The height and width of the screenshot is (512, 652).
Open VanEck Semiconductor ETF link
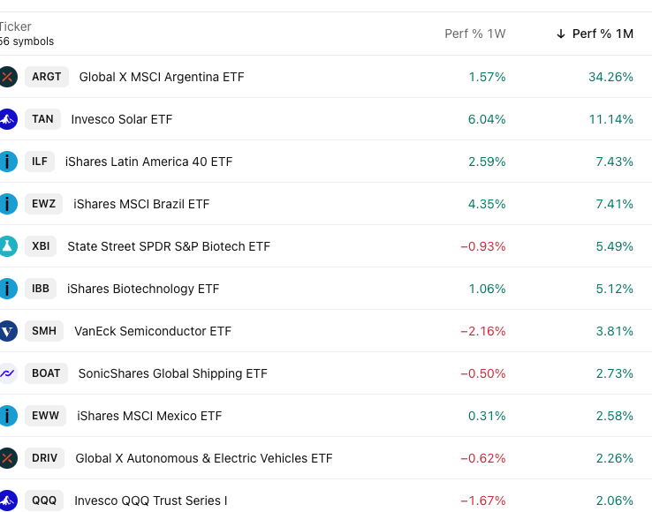[x=152, y=331]
